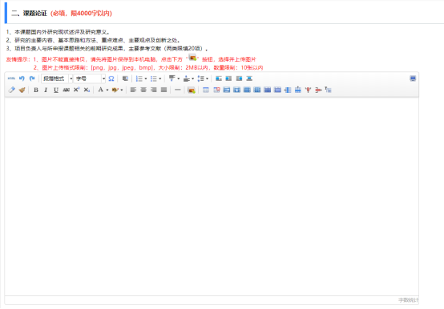Center-align the text
The height and width of the screenshot is (309, 444).
[143, 90]
